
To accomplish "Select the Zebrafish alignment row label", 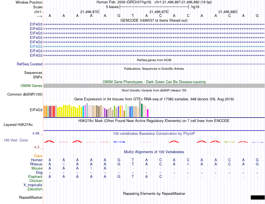I will pyautogui.click(x=35, y=189).
